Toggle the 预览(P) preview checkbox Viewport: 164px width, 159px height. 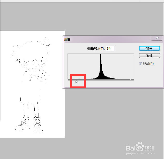140,64
